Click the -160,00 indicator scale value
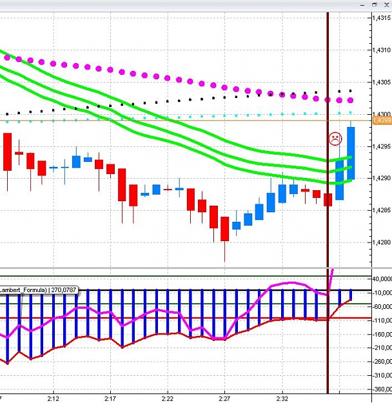This screenshot has height=403, width=392. tap(382, 335)
